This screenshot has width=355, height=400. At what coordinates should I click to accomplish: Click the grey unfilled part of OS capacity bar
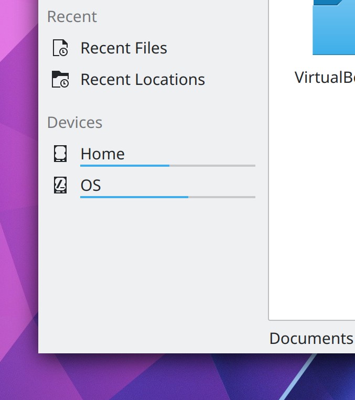[x=222, y=197]
